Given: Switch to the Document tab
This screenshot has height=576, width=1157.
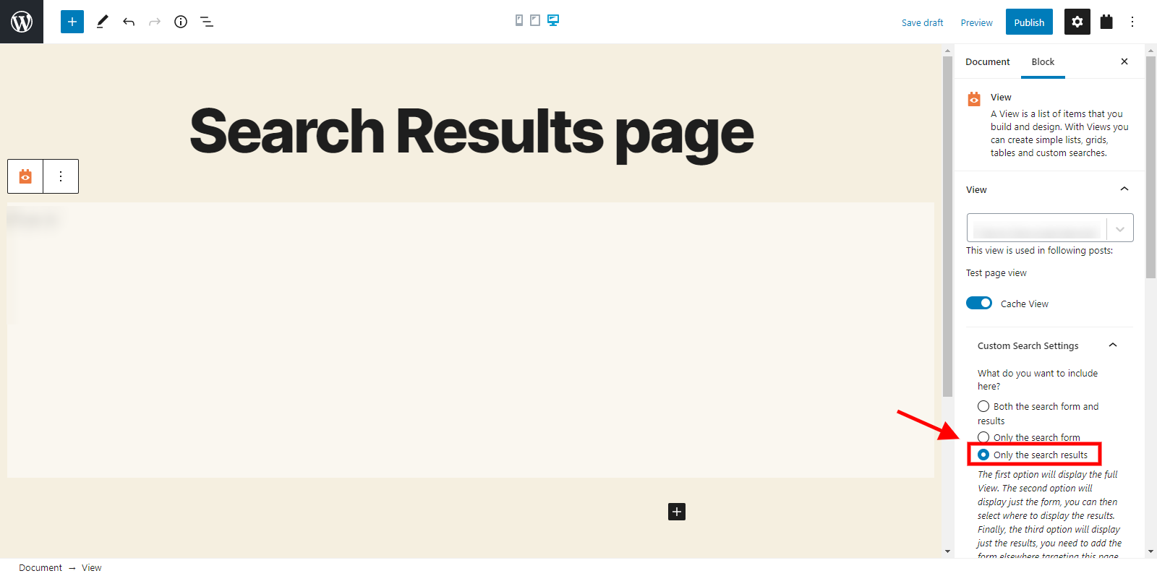Looking at the screenshot, I should click(x=988, y=61).
